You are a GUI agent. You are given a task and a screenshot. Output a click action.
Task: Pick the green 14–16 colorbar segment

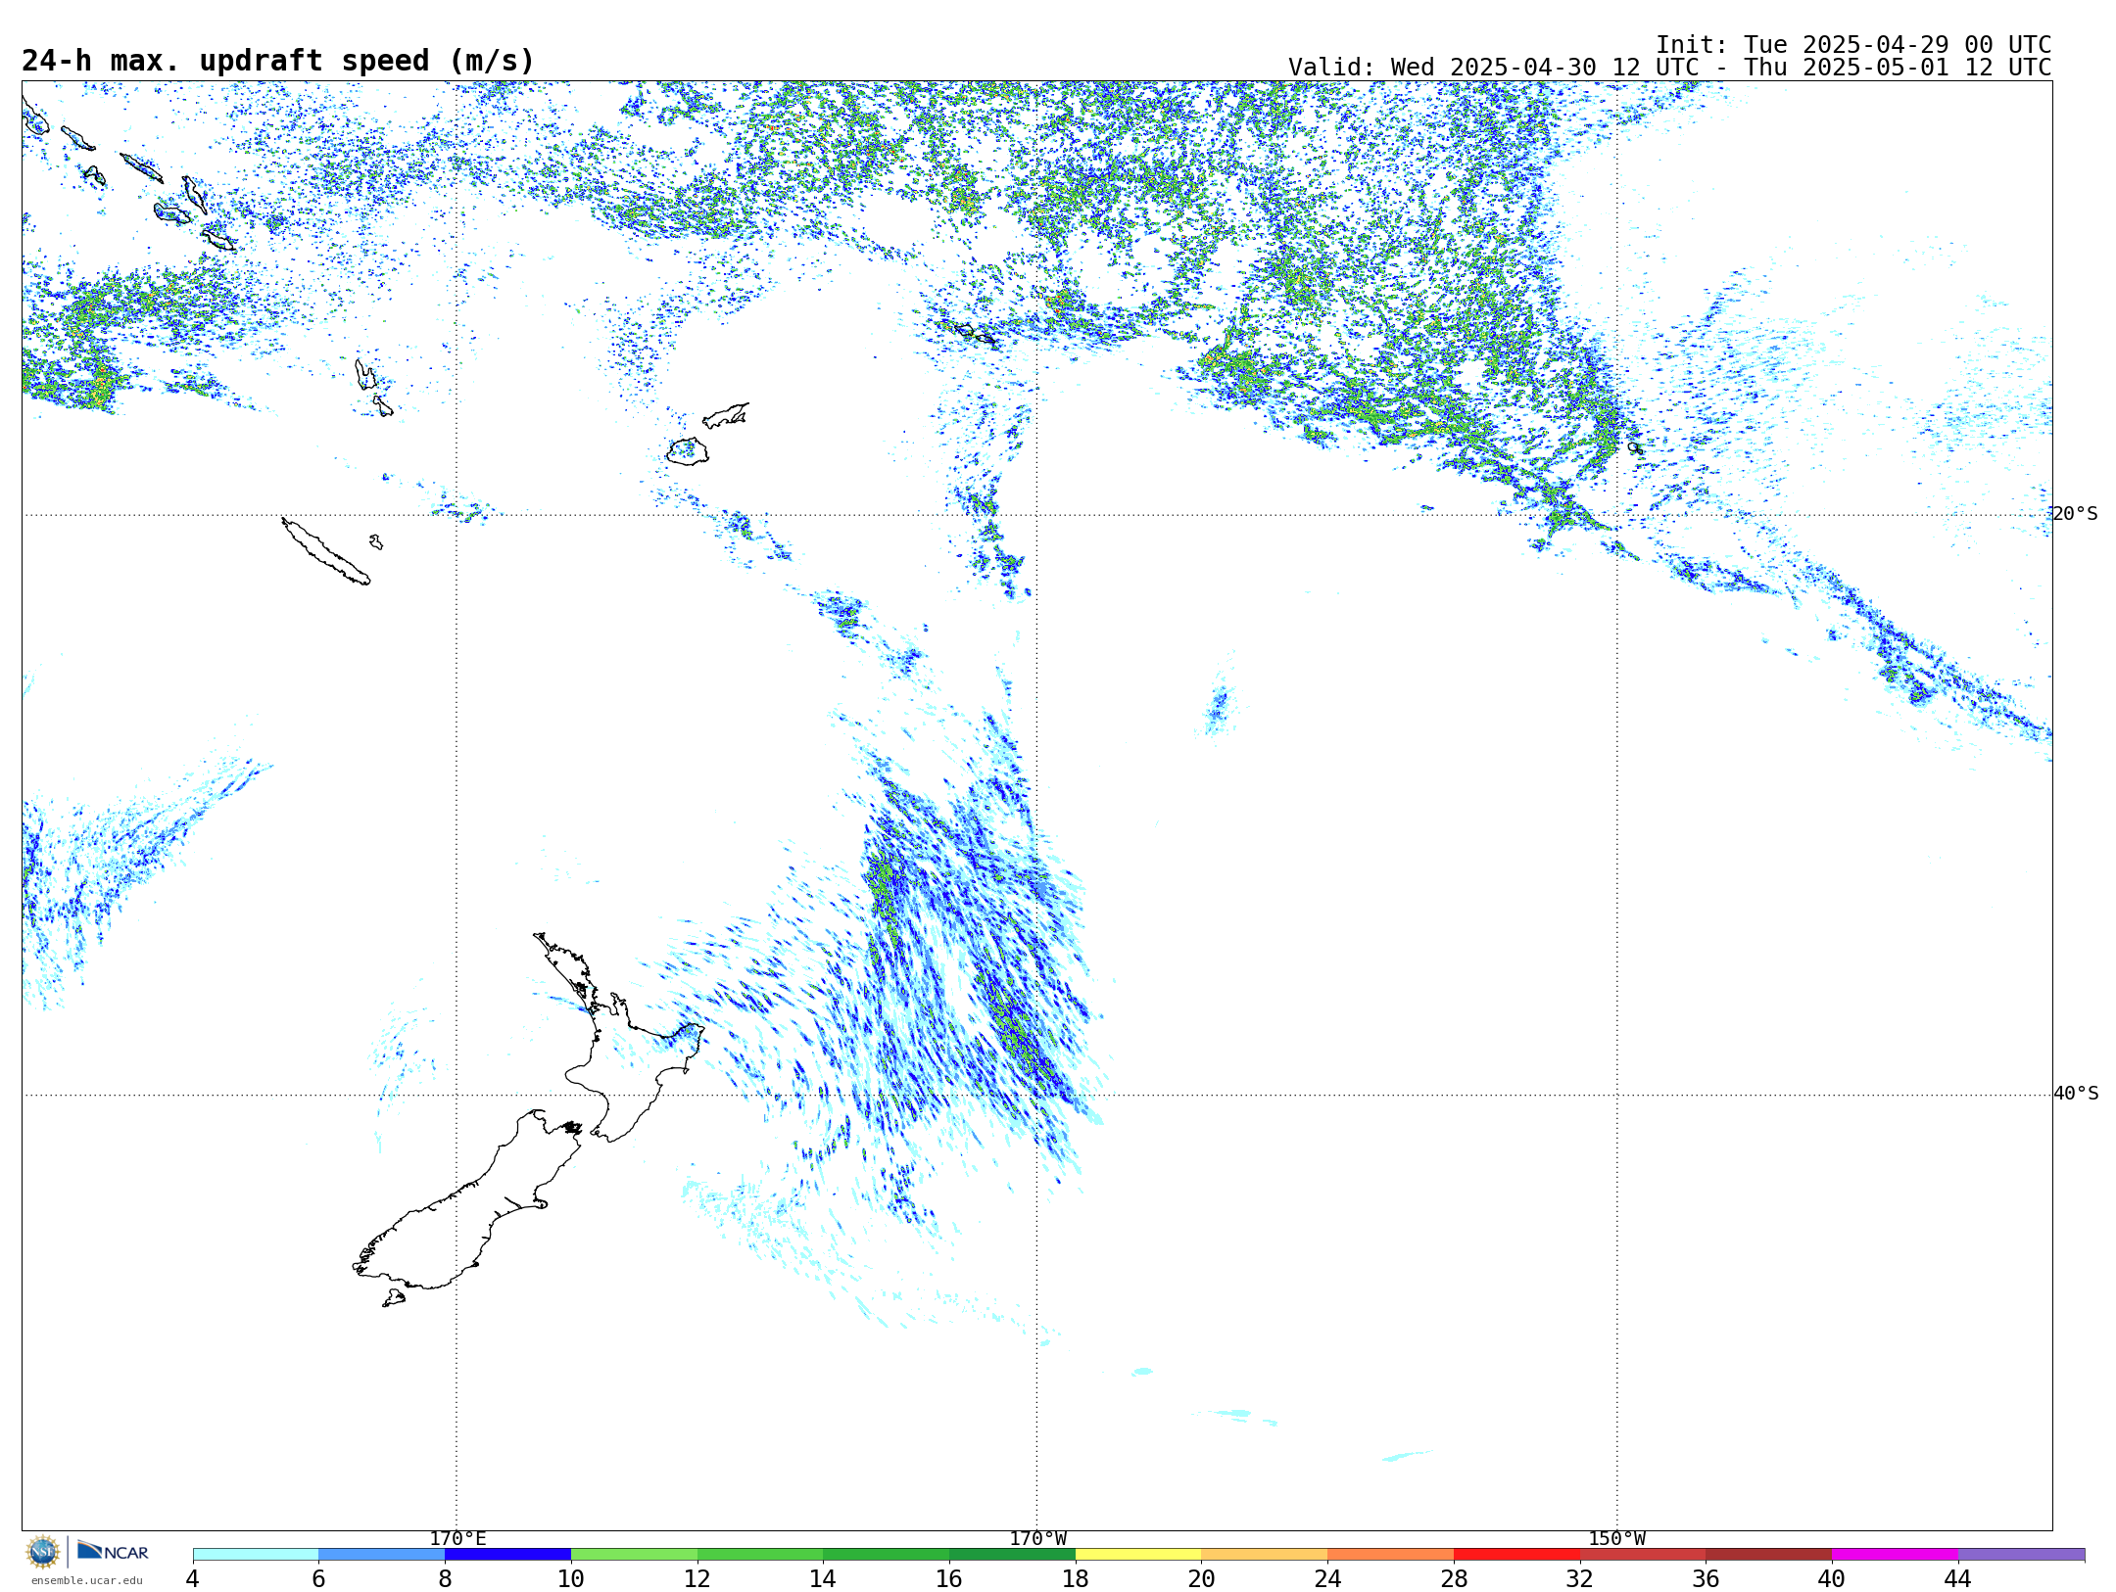(887, 1555)
